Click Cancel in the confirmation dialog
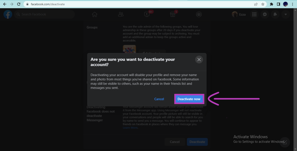The image size is (297, 151). tap(159, 99)
